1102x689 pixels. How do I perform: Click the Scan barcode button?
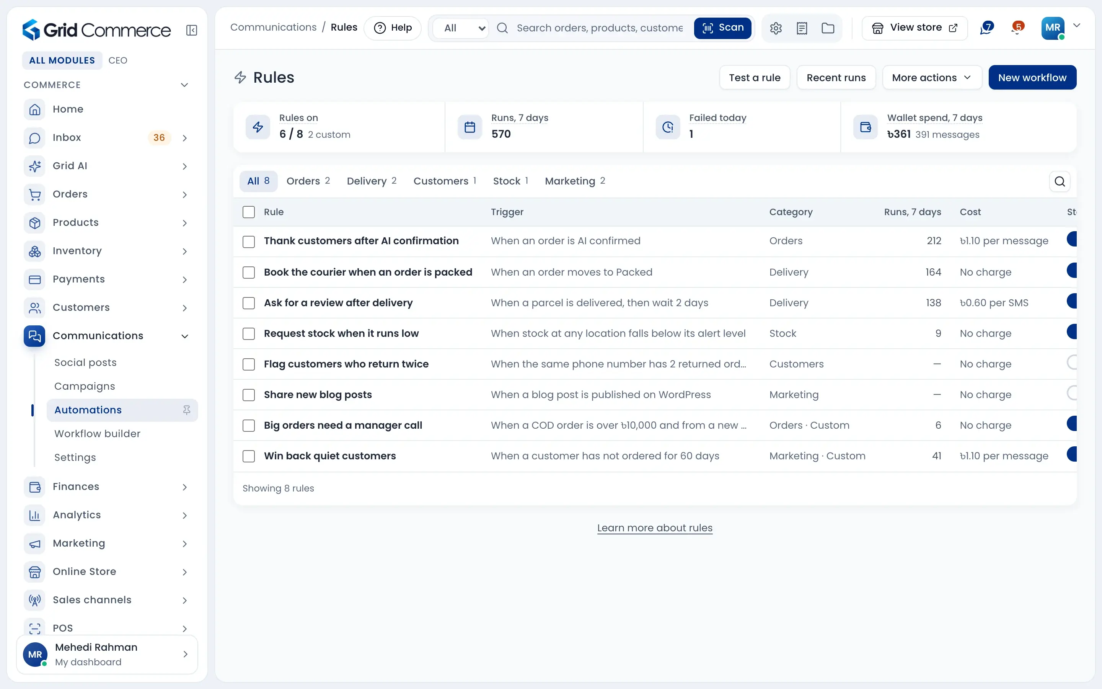pyautogui.click(x=722, y=28)
